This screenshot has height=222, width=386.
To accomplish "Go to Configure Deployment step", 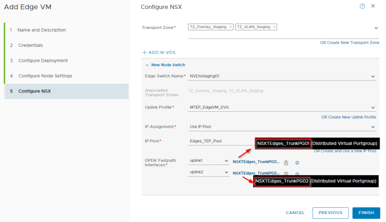I will click(x=44, y=61).
